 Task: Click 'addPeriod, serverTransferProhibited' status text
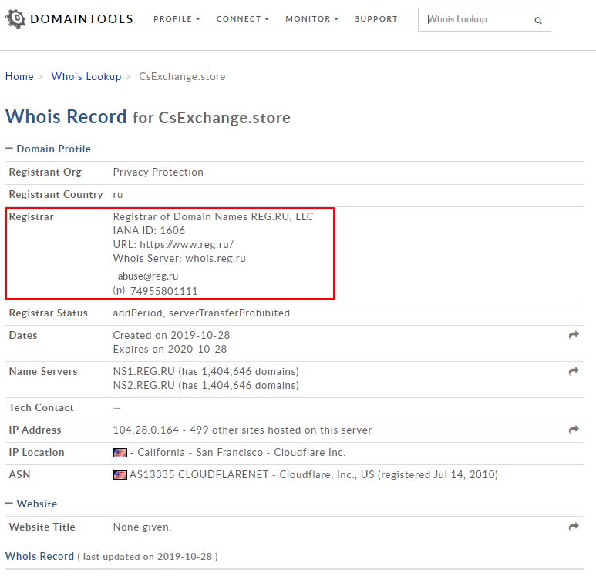pyautogui.click(x=201, y=313)
